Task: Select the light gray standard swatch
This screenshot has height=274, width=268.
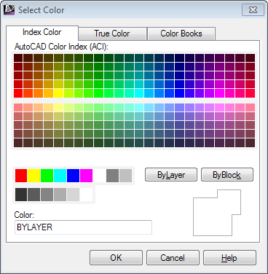Action: point(126,176)
